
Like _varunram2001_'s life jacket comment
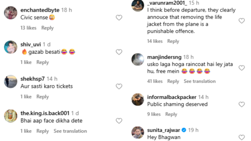coord(241,21)
